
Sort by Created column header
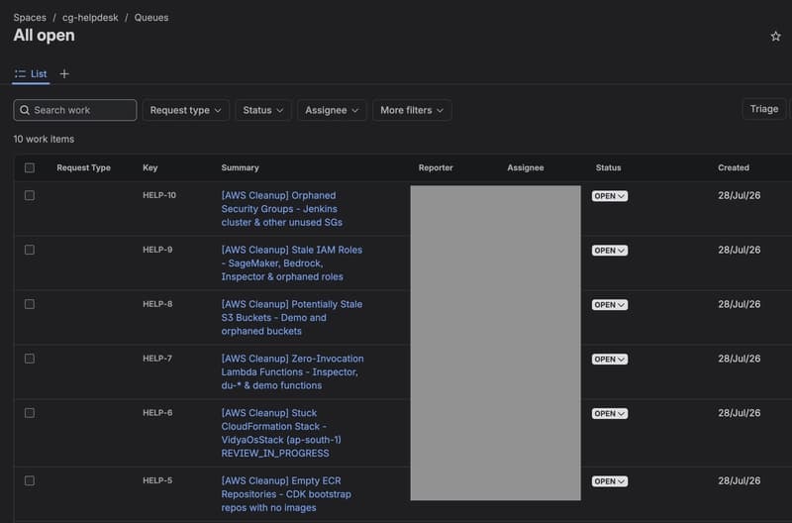[734, 167]
